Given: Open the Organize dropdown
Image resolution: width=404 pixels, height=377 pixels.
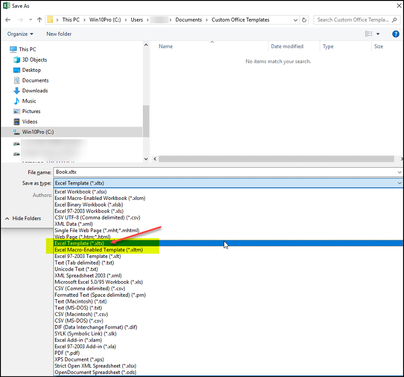Looking at the screenshot, I should [20, 34].
